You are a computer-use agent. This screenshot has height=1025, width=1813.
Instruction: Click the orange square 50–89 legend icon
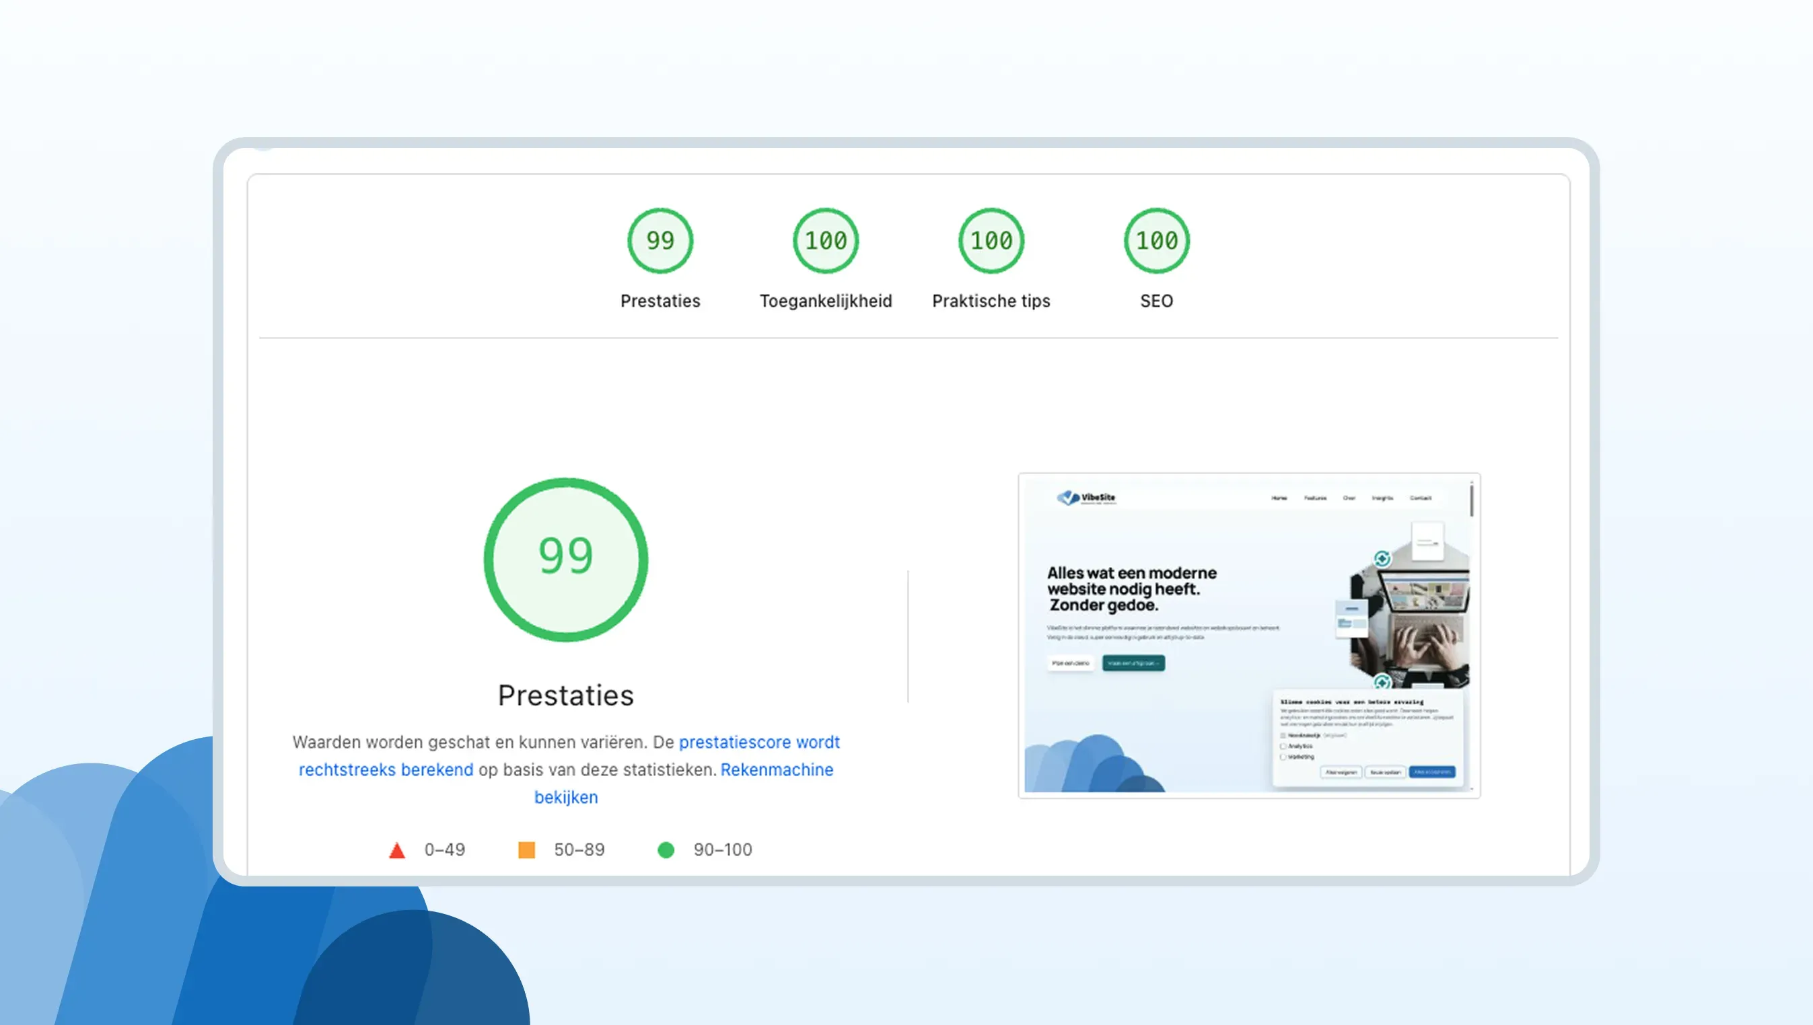526,849
